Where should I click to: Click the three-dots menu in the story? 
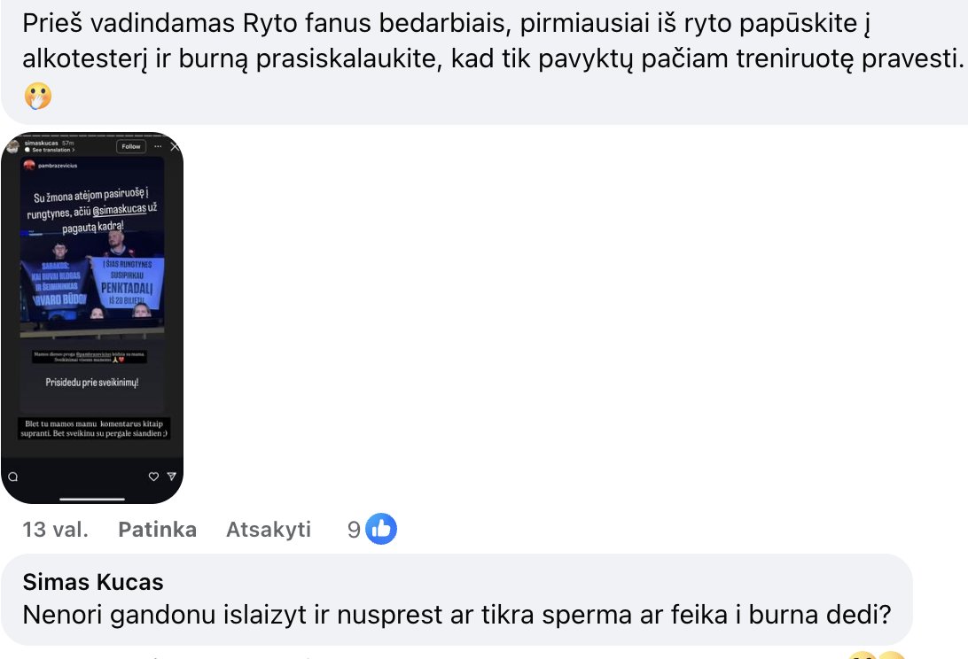click(x=158, y=146)
